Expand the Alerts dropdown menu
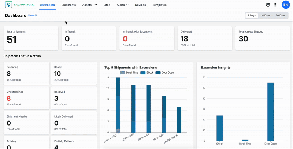This screenshot has width=293, height=149. pyautogui.click(x=122, y=5)
